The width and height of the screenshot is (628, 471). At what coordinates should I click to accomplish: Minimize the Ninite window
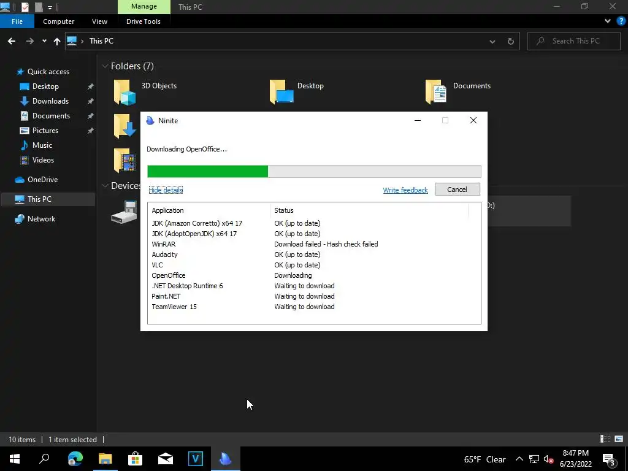pos(417,120)
